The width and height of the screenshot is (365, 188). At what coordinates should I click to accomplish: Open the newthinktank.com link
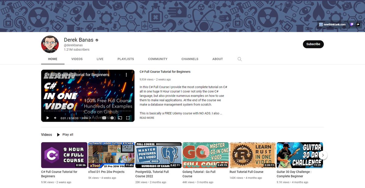335,24
